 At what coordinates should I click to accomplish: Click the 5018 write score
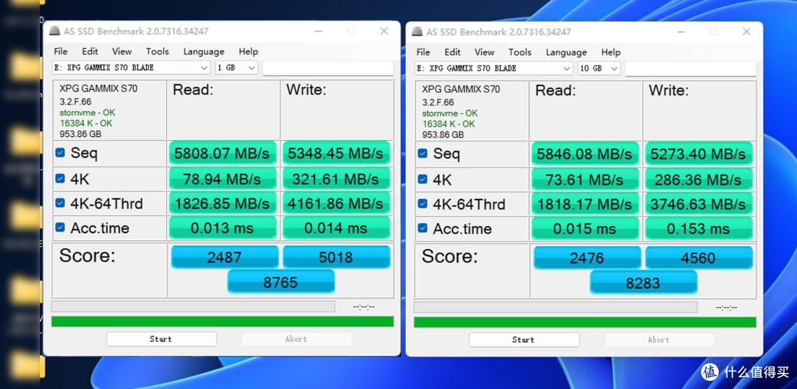(x=337, y=256)
